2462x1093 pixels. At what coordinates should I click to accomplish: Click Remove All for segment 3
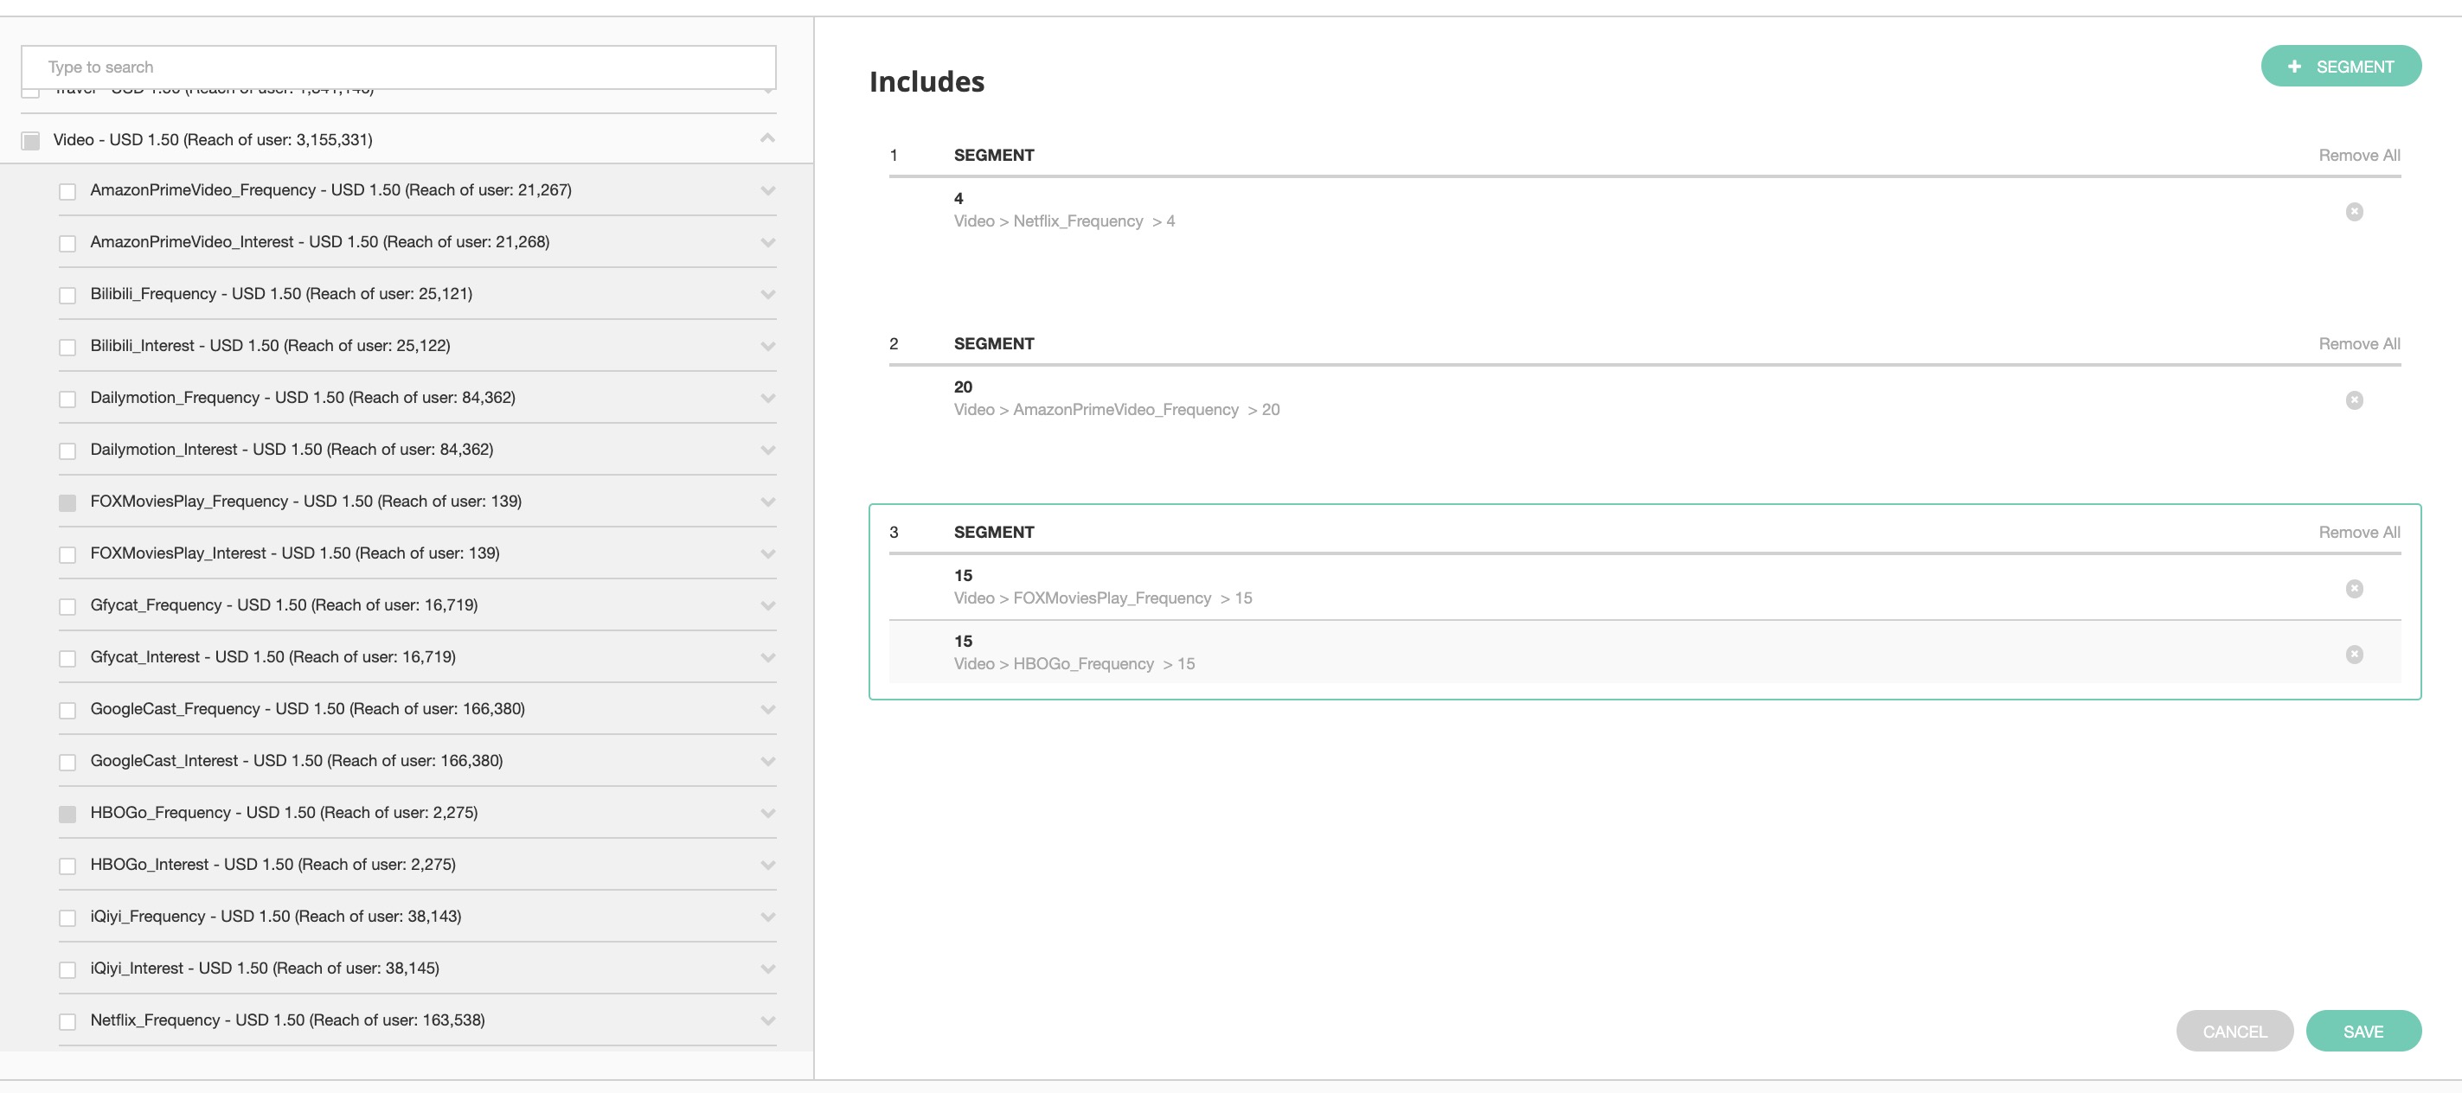[x=2359, y=532]
